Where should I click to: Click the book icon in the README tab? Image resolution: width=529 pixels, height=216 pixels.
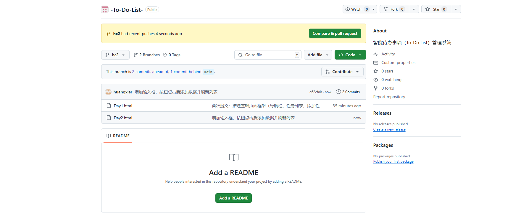(x=108, y=136)
